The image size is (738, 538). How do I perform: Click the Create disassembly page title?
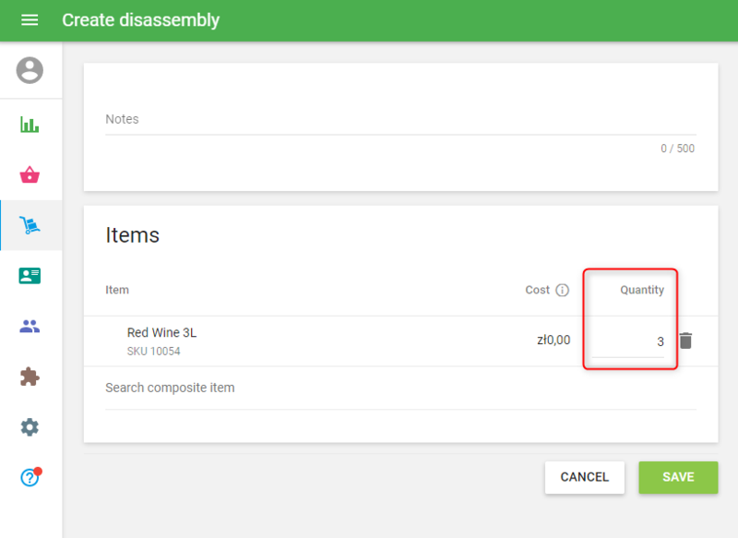tap(140, 19)
